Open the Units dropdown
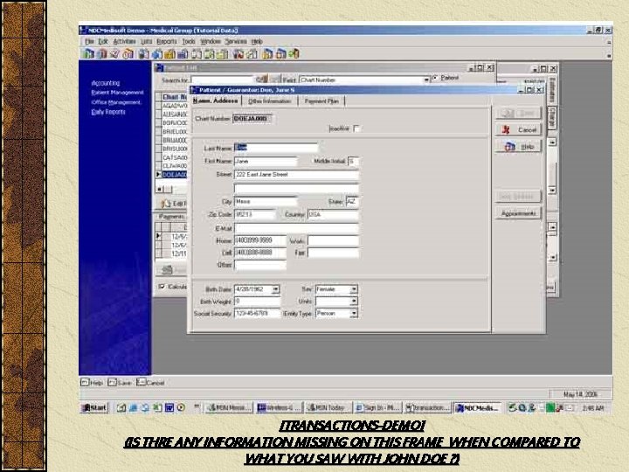This screenshot has width=629, height=472. coord(354,301)
